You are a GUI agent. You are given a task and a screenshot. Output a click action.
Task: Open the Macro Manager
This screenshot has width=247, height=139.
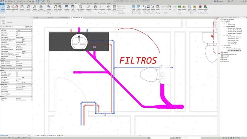pyautogui.click(x=189, y=8)
